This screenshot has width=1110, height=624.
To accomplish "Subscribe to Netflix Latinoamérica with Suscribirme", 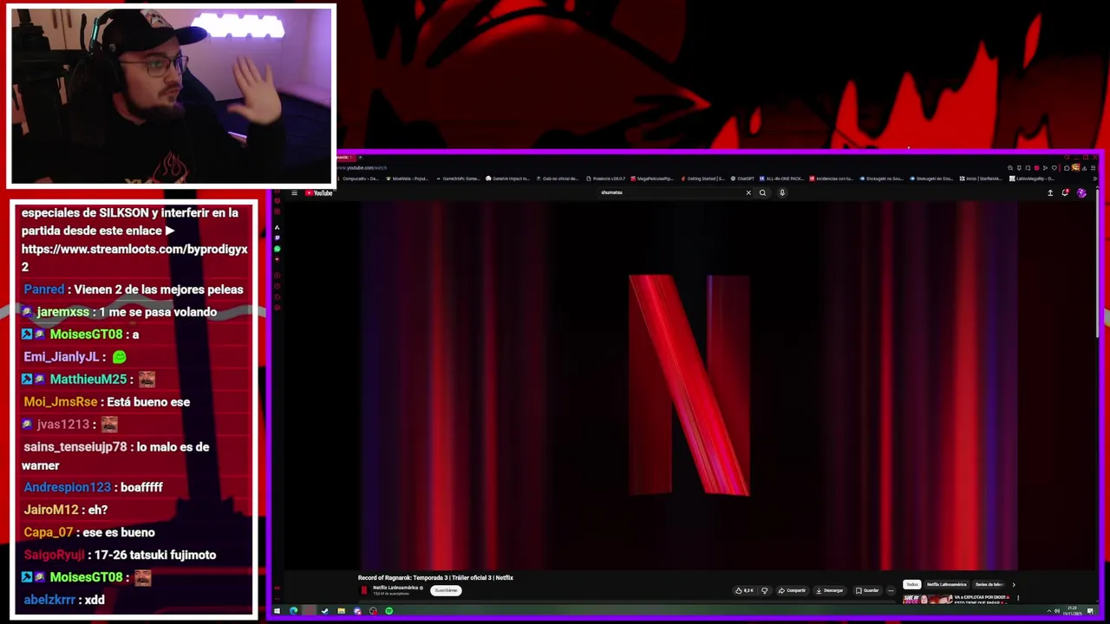I will 446,590.
